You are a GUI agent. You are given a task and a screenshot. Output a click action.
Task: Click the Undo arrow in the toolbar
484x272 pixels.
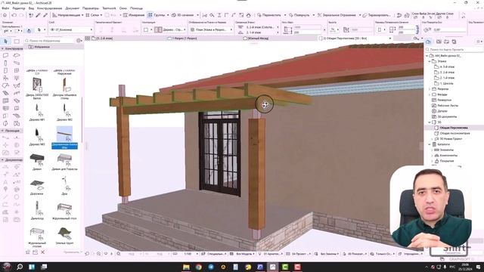14,15
